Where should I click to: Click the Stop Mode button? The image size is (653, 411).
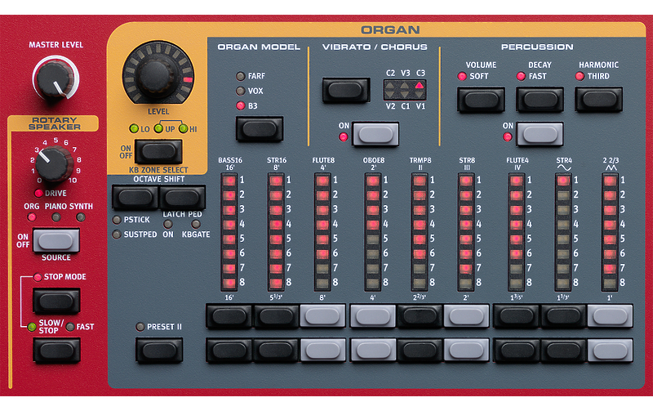point(56,302)
